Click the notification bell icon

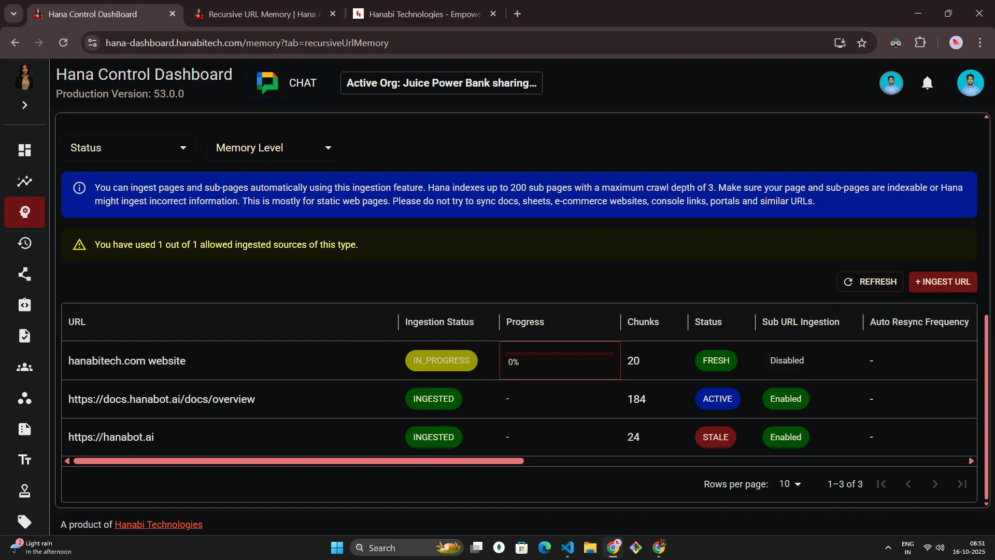(x=927, y=83)
